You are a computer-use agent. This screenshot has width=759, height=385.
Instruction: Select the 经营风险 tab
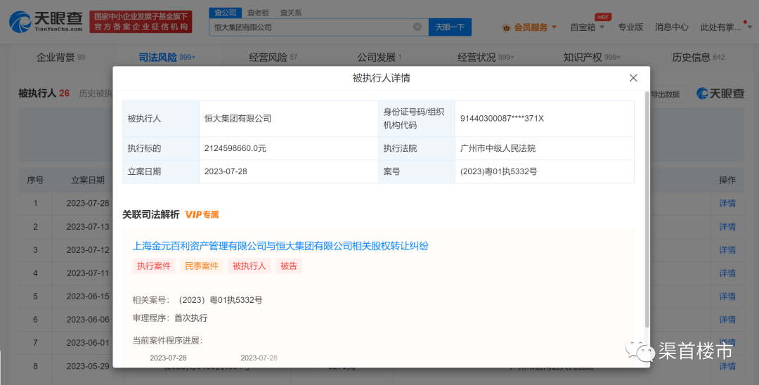point(273,58)
